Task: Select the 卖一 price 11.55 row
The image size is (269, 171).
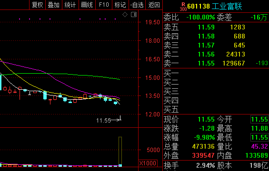Action: click(x=216, y=63)
